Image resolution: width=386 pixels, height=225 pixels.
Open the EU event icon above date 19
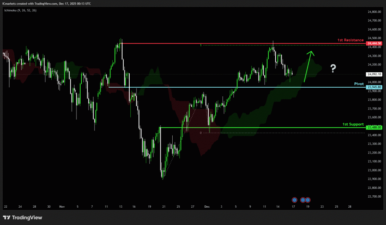click(x=308, y=199)
